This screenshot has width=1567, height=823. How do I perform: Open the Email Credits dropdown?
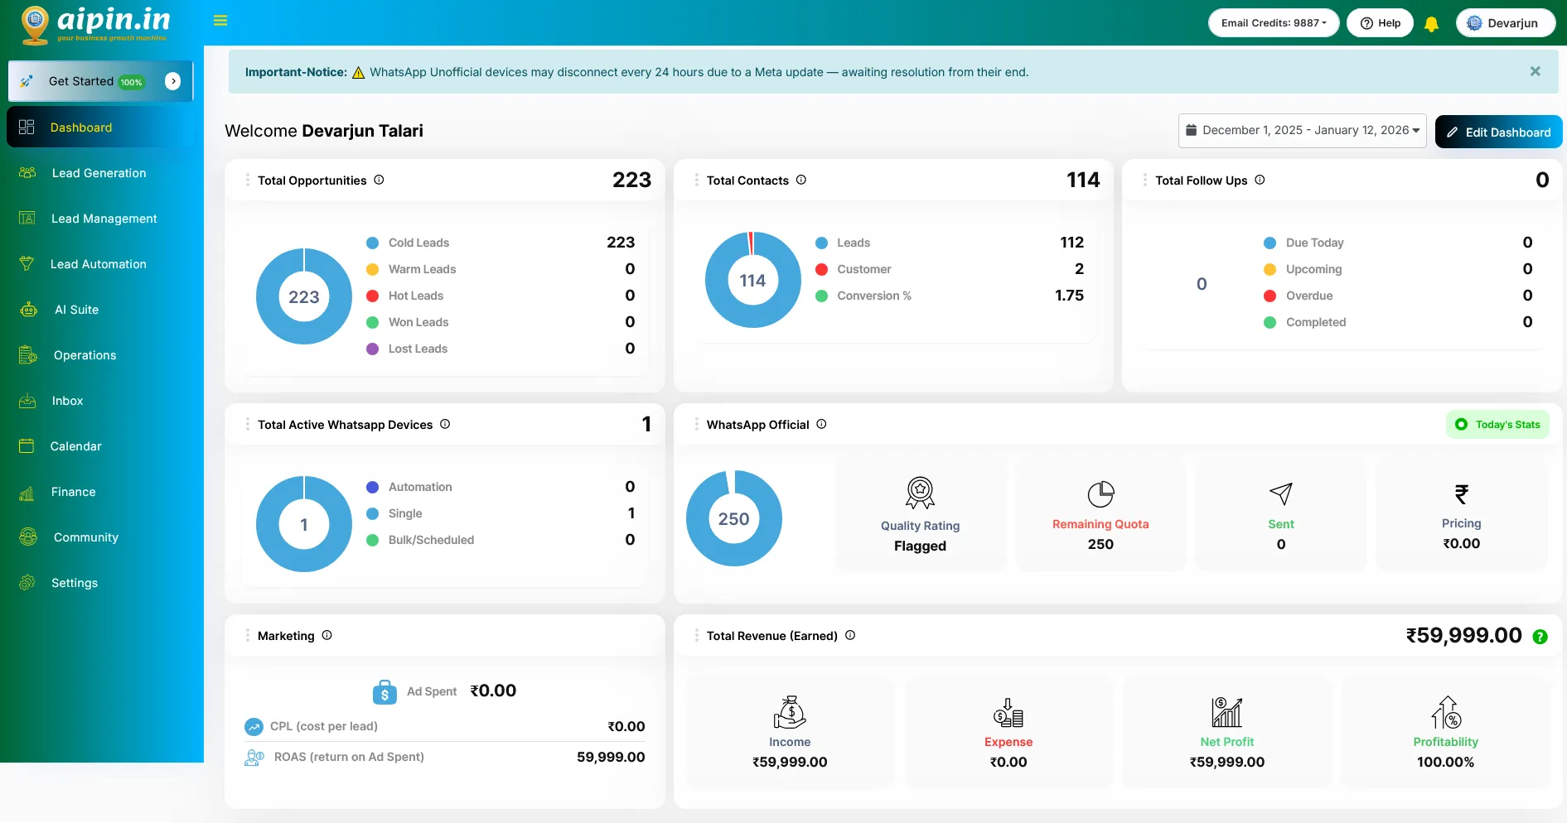[x=1274, y=23]
